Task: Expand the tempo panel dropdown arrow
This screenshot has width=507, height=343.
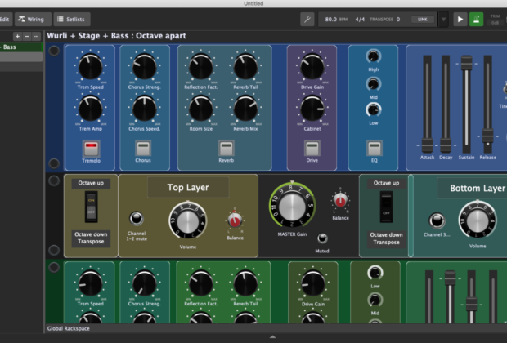Action: (x=443, y=20)
